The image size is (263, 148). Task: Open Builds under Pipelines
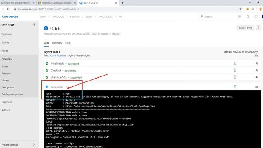pyautogui.click(x=5, y=67)
